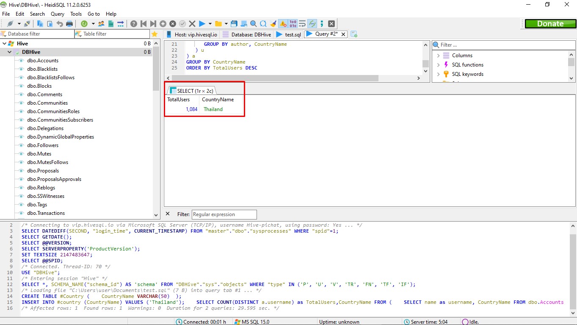This screenshot has height=325, width=577.
Task: Close the Query #2 tab
Action: (x=343, y=34)
